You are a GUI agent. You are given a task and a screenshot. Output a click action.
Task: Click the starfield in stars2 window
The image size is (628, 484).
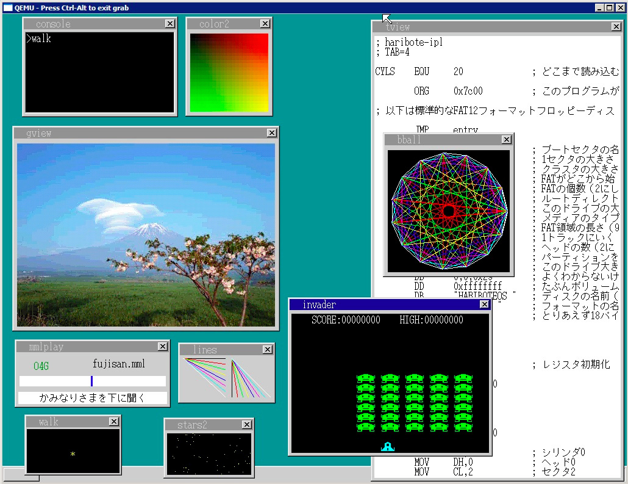(x=209, y=454)
